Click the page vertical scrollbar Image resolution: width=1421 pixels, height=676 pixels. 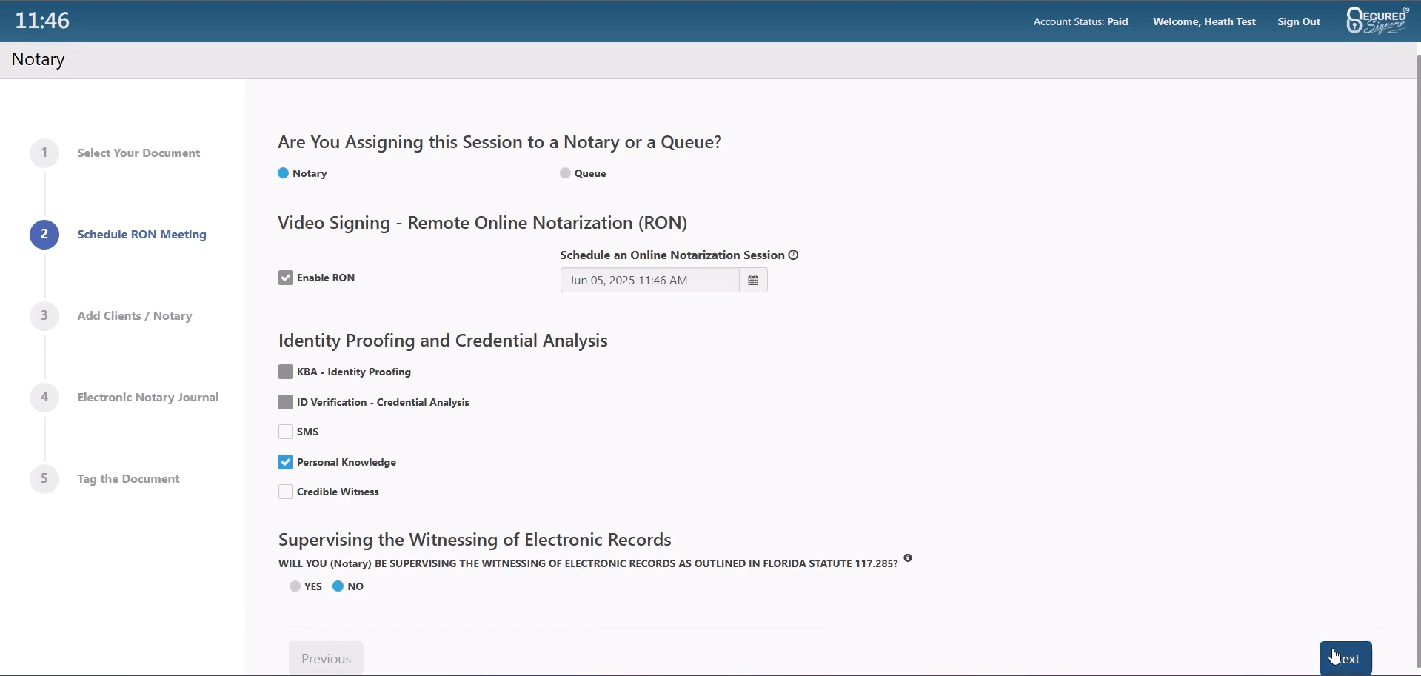[1417, 355]
